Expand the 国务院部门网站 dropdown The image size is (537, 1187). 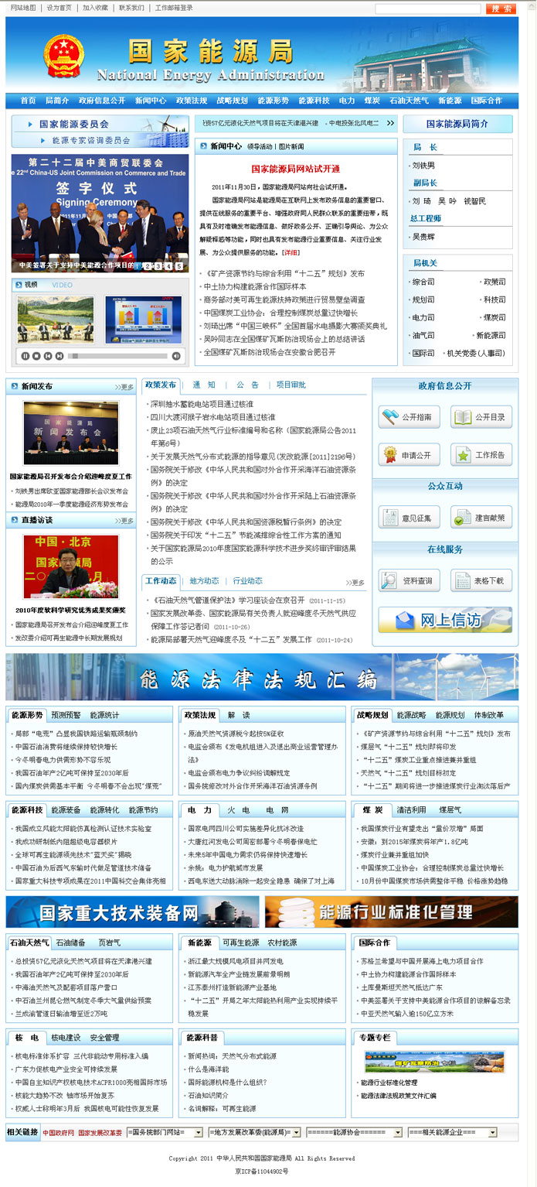(x=165, y=1132)
